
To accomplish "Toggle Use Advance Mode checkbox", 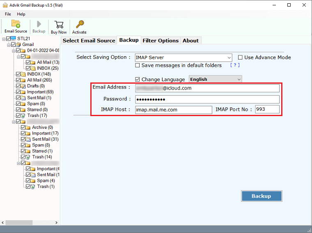I will (x=241, y=57).
